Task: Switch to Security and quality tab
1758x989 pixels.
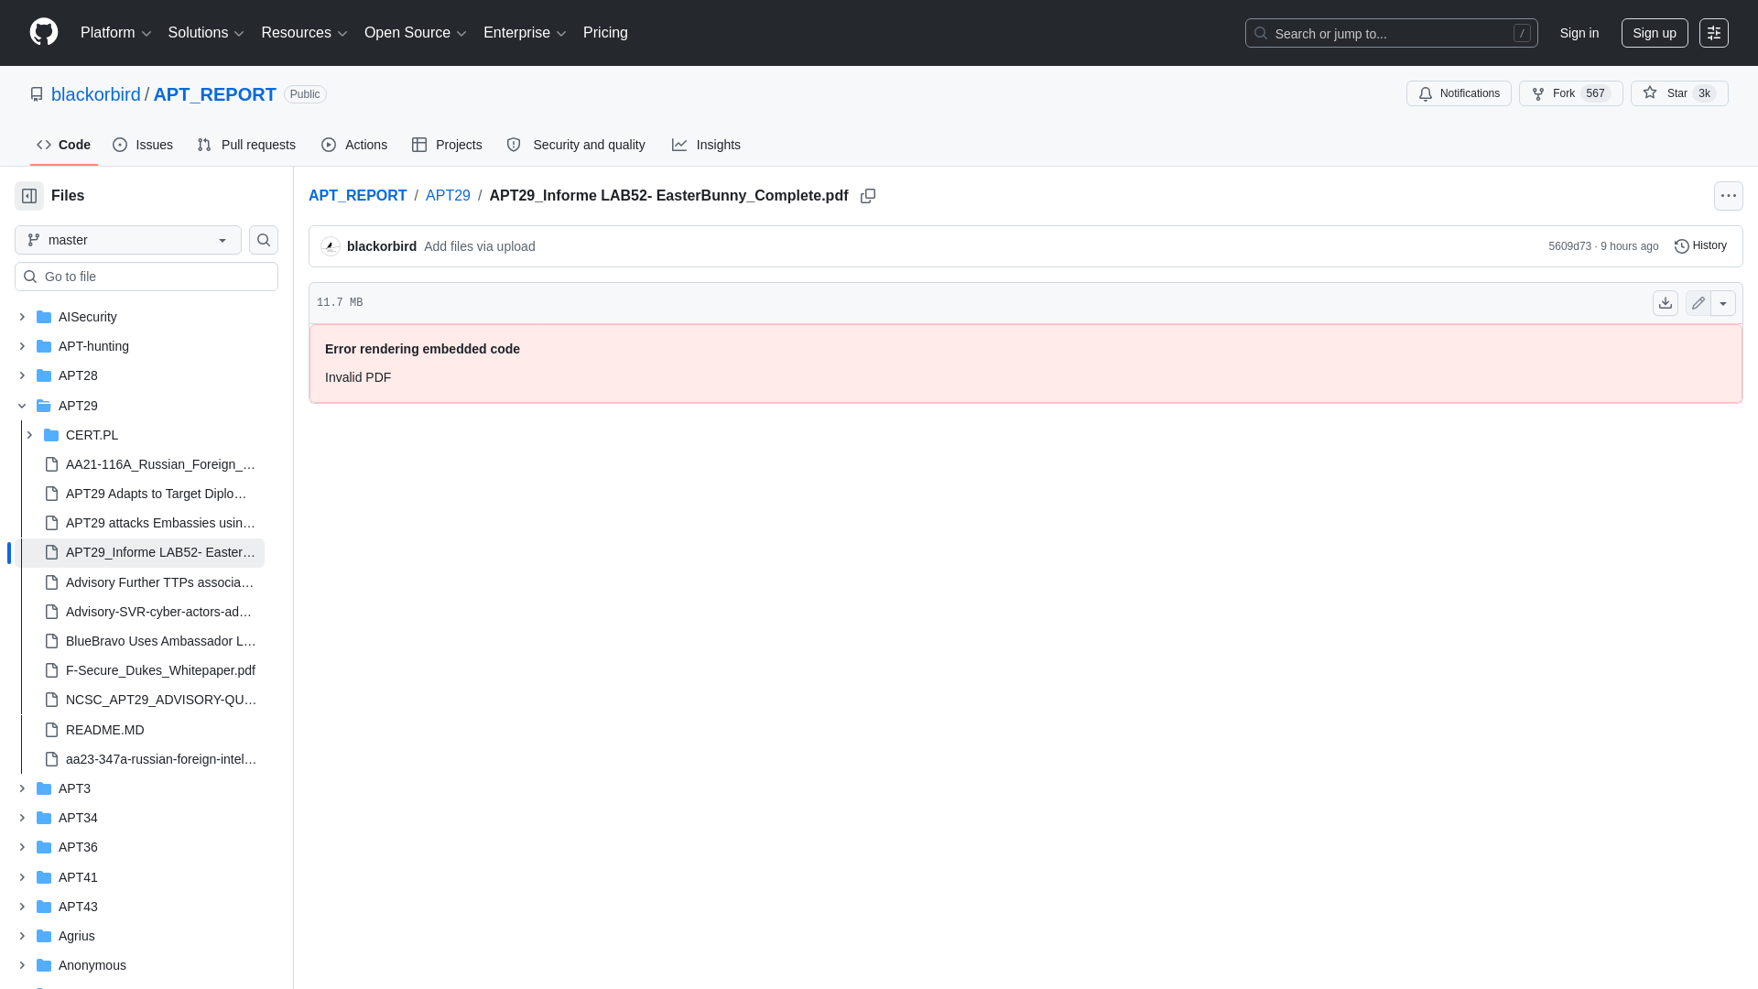Action: [576, 145]
